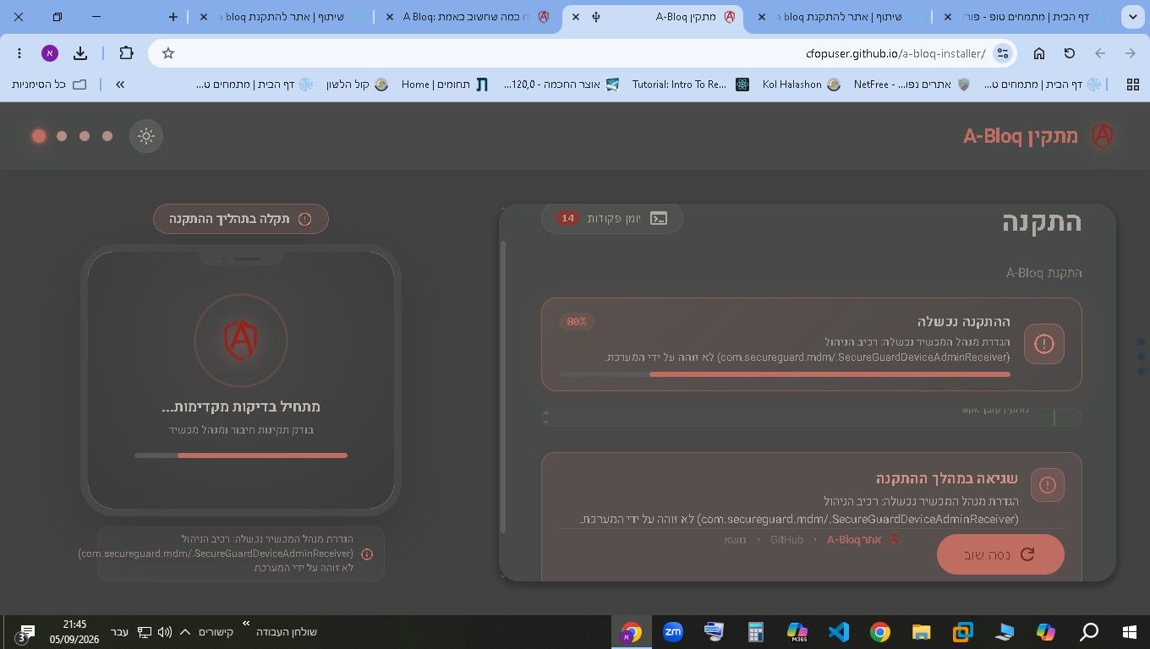This screenshot has width=1150, height=649.
Task: Click the 80% installation progress bar
Action: coord(785,374)
